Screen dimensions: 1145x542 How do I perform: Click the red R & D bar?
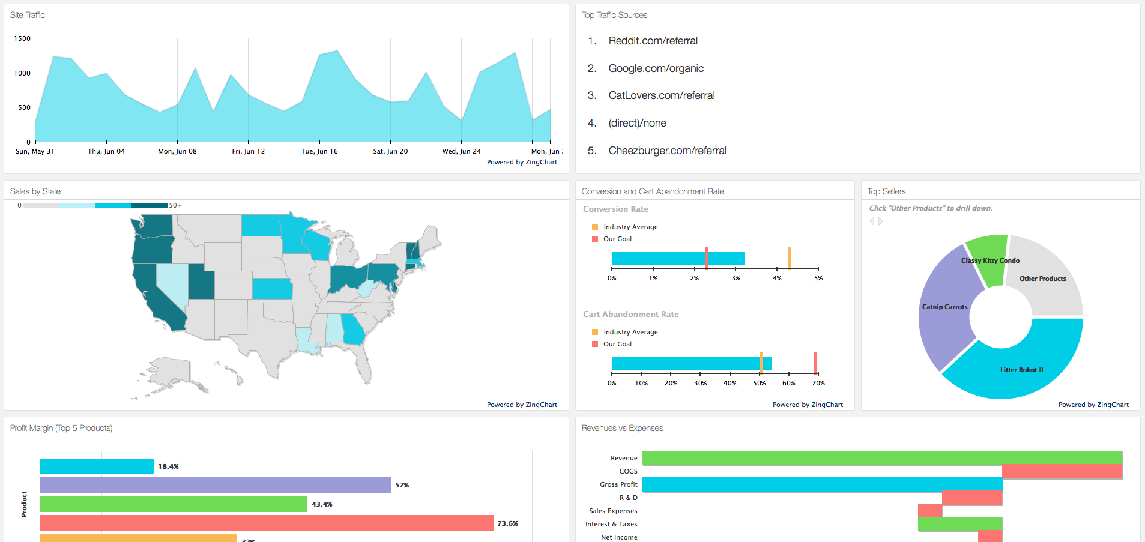pos(973,498)
